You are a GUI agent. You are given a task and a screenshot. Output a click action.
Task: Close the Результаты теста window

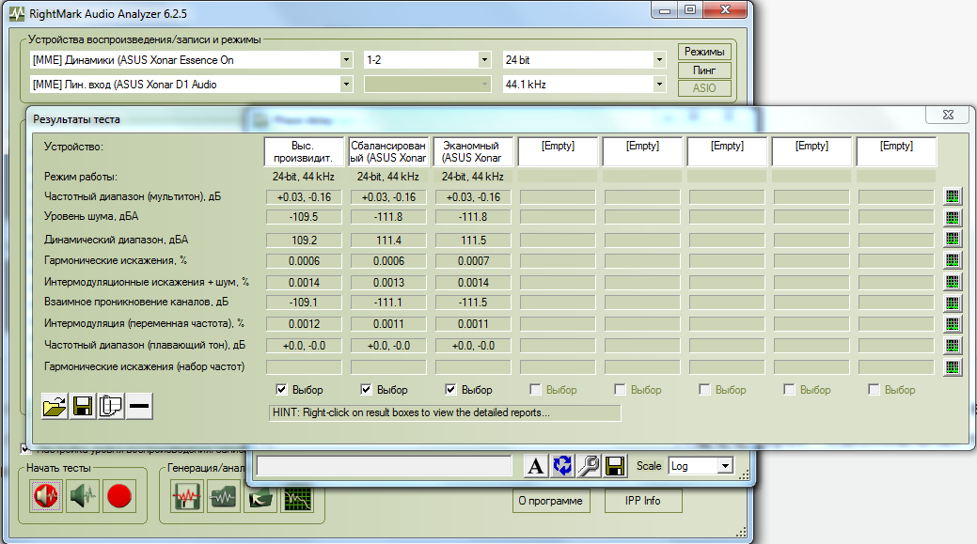[x=948, y=115]
